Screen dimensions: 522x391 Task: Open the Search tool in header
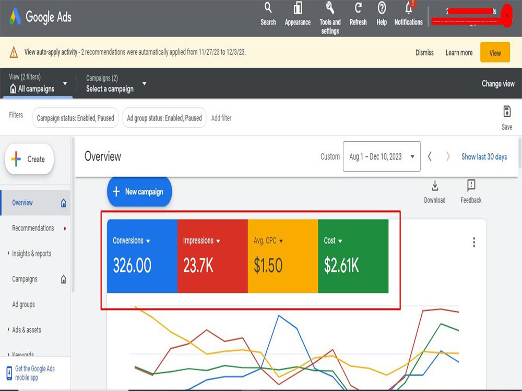pyautogui.click(x=268, y=14)
